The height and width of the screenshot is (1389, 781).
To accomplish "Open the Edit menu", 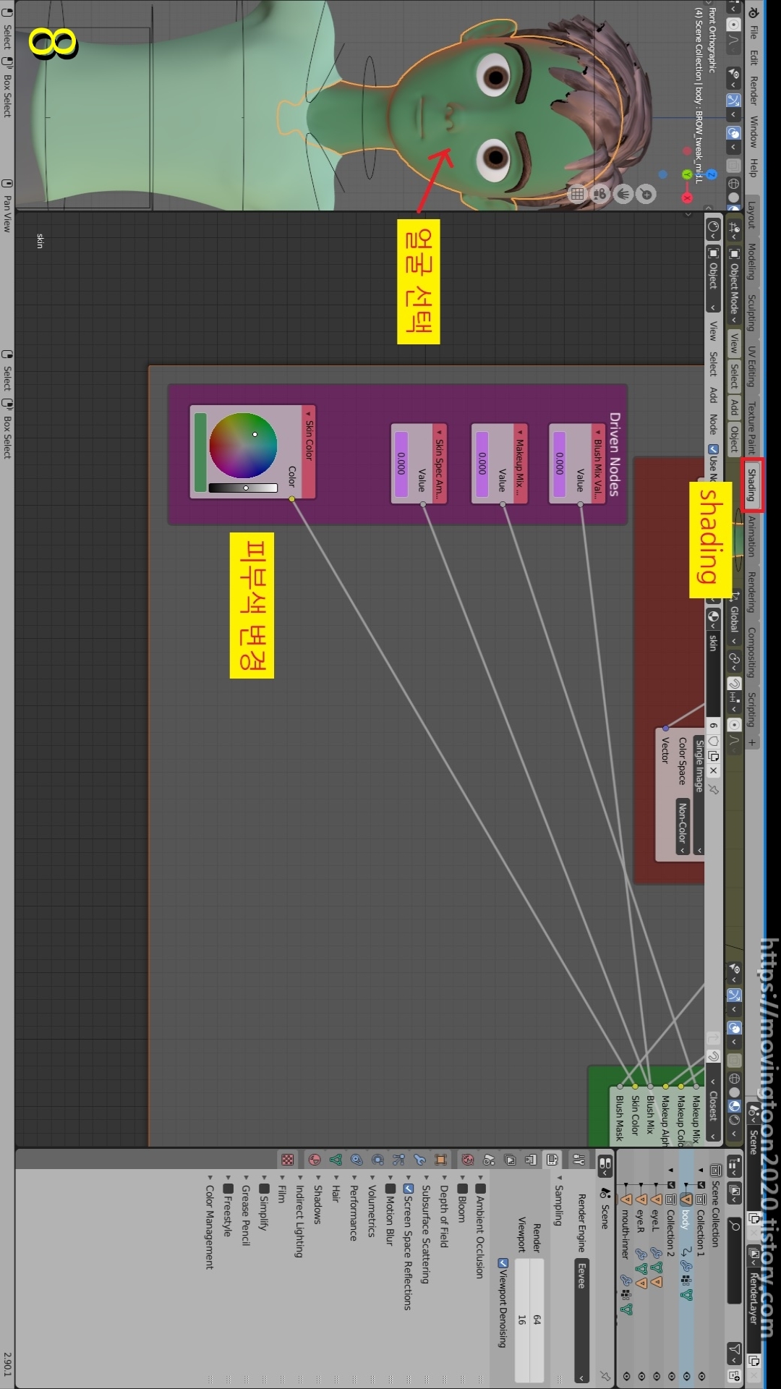I will [753, 57].
